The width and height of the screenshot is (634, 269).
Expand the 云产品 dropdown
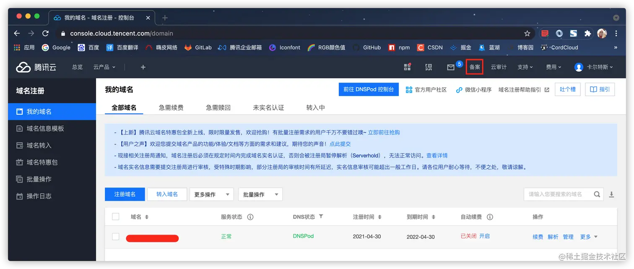pyautogui.click(x=104, y=67)
